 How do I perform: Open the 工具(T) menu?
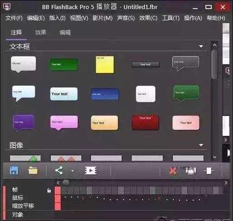(171, 18)
